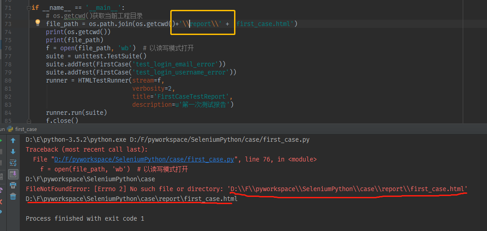Toggle scroll to end of console
The image size is (487, 231).
(x=13, y=174)
